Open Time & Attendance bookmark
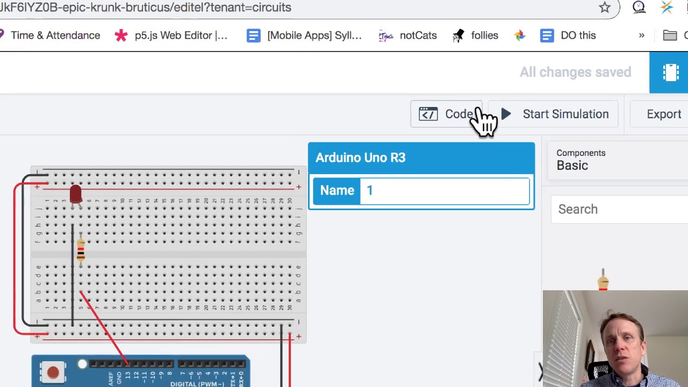Image resolution: width=688 pixels, height=387 pixels. (x=50, y=35)
